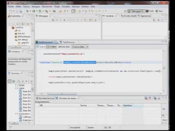The width and height of the screenshot is (175, 131).
Task: Select the Employee declaration item
Action: coord(25,120)
